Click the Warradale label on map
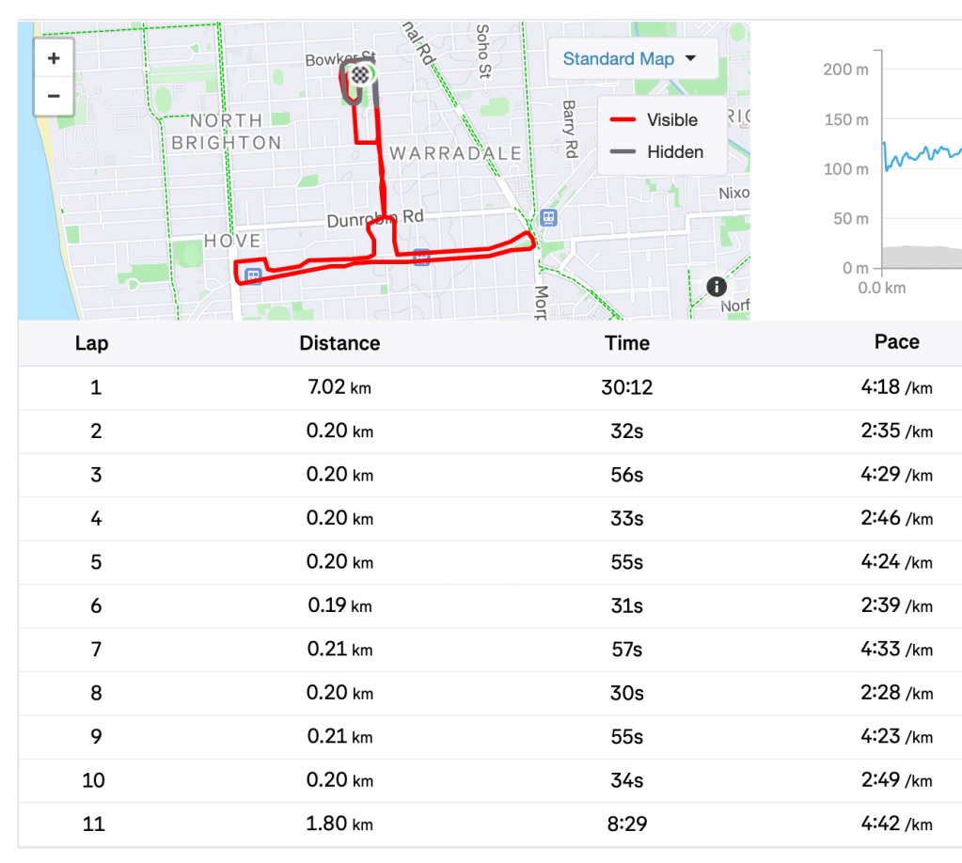Screen dimensions: 962x863 coord(455,152)
